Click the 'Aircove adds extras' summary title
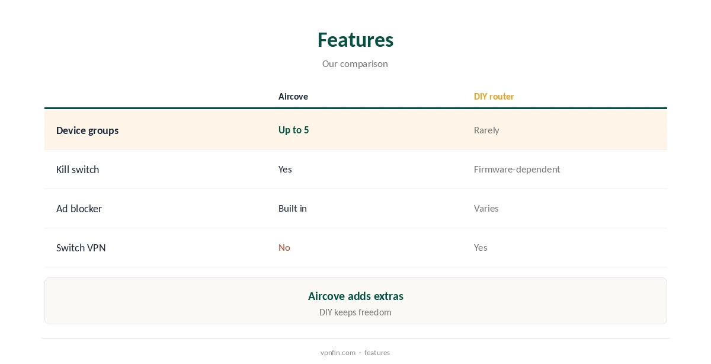Image resolution: width=711 pixels, height=364 pixels. click(x=355, y=296)
